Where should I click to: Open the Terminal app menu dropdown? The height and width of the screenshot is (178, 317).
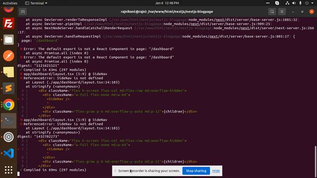click(36, 3)
